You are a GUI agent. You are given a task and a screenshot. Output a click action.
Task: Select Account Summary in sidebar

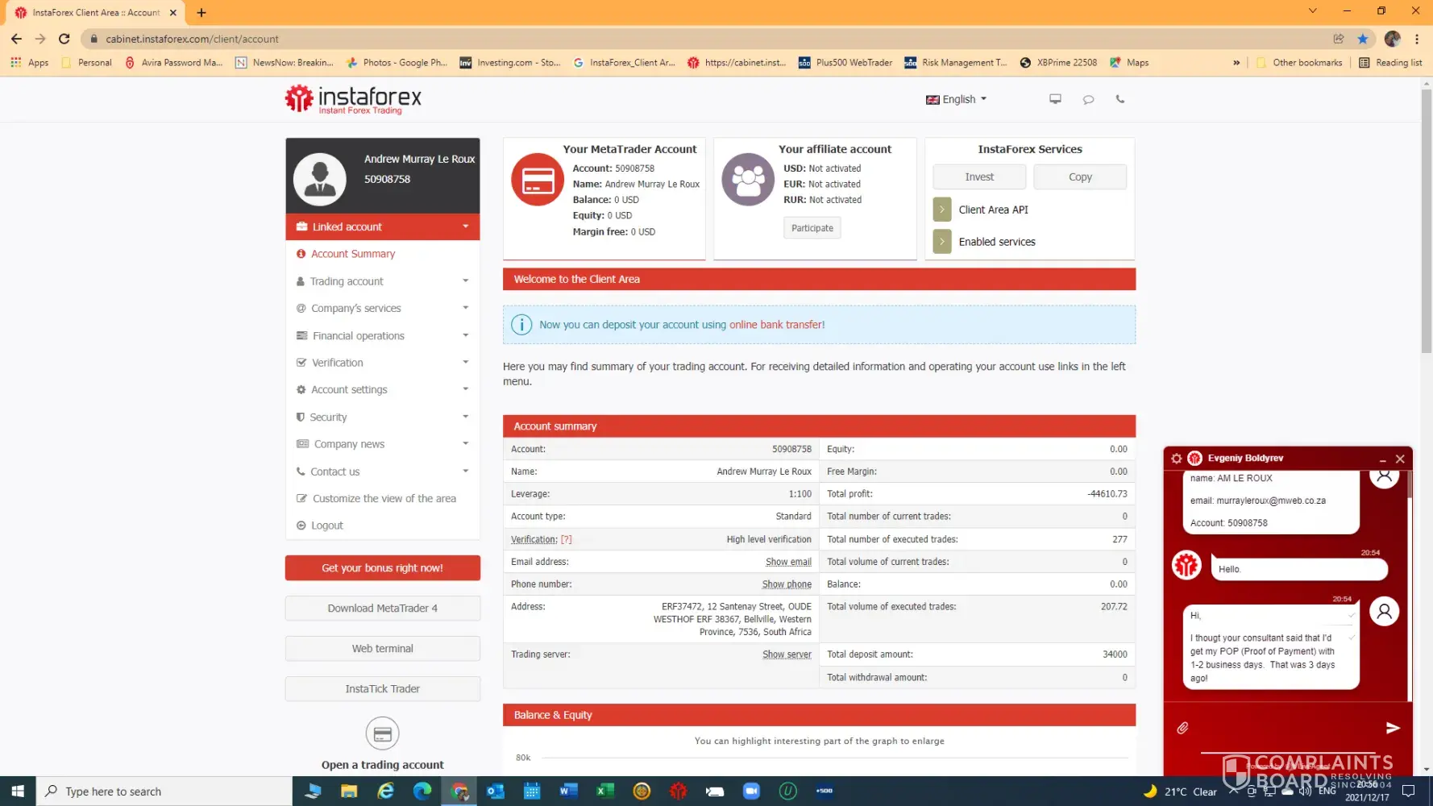(353, 254)
